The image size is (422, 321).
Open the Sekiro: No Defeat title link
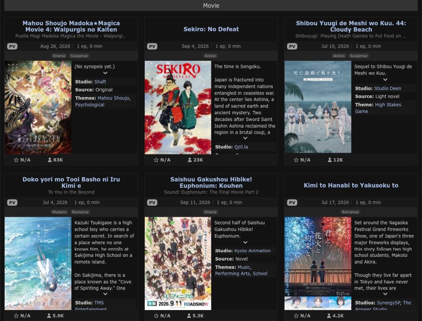(x=211, y=29)
